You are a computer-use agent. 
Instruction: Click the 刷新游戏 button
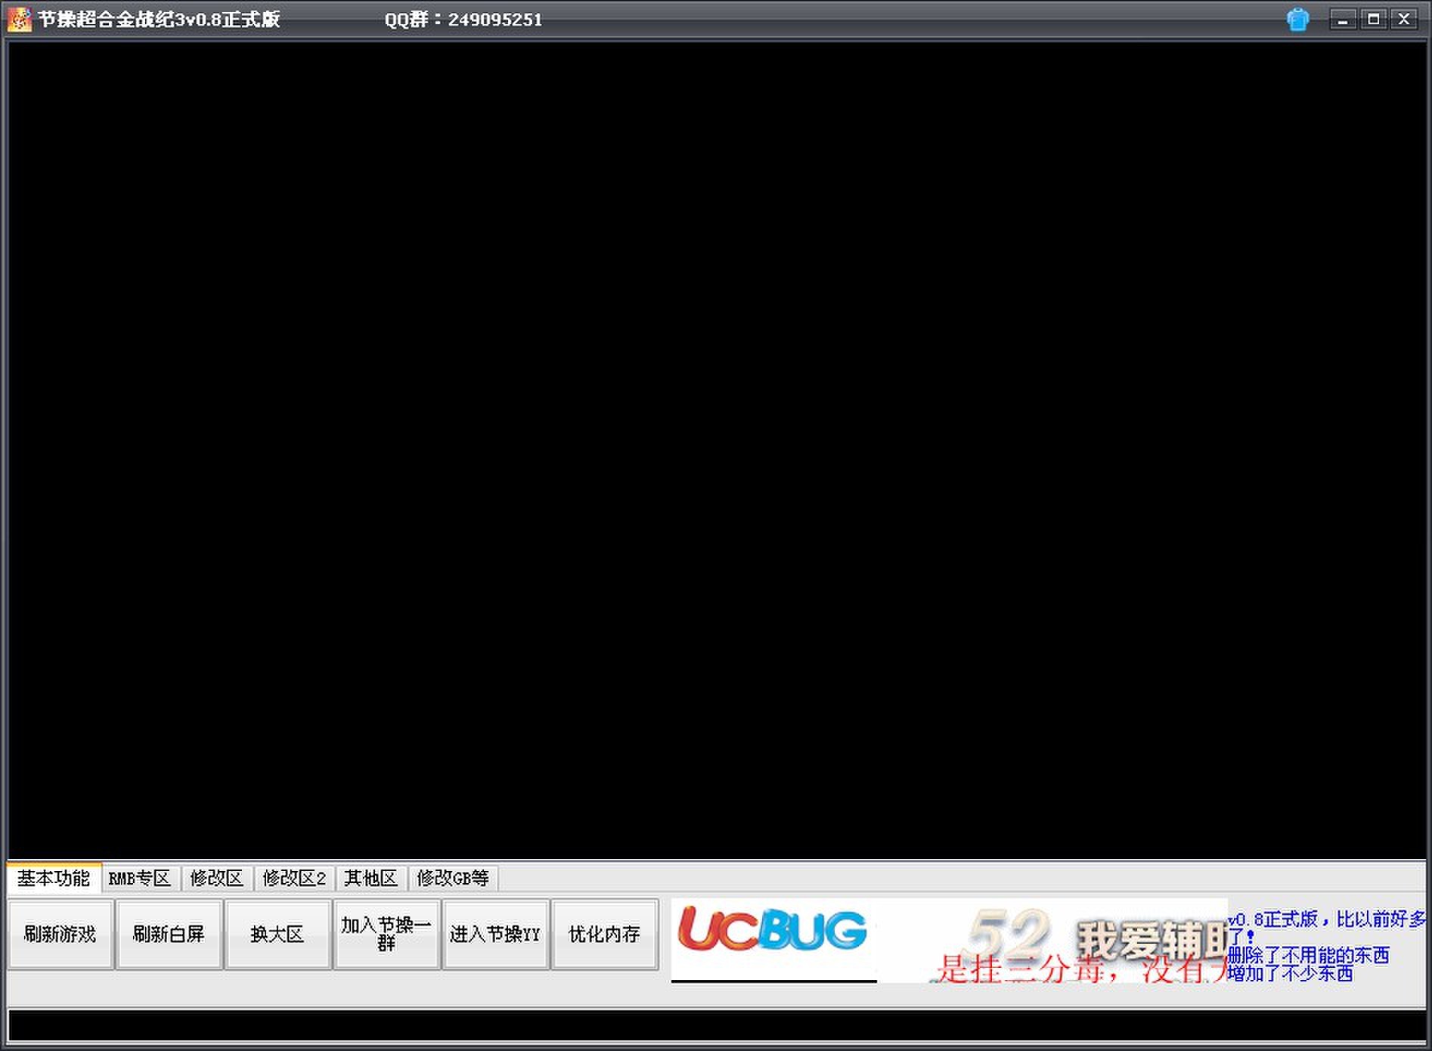click(60, 935)
